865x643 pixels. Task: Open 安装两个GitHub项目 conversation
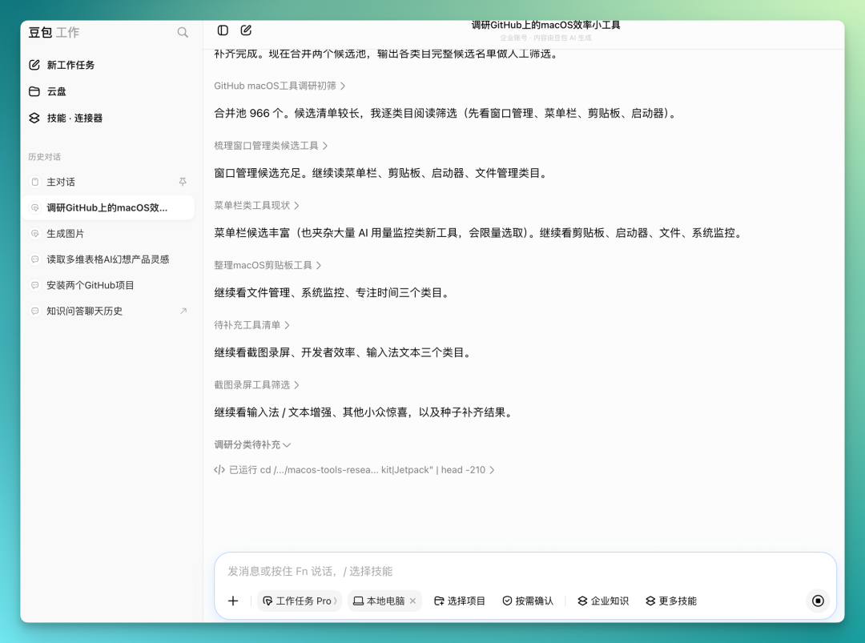(x=109, y=285)
